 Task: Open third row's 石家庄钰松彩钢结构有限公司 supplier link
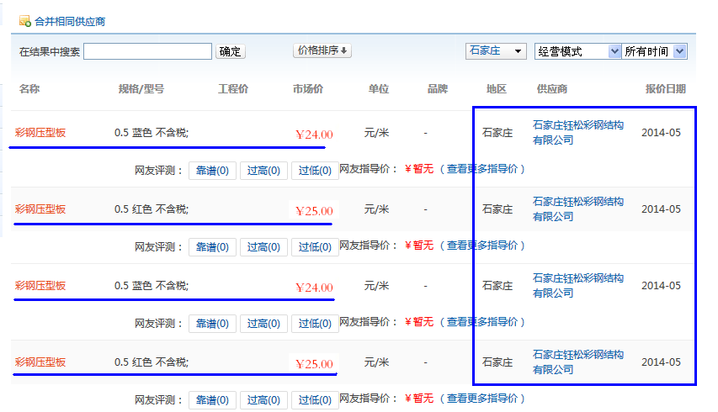pyautogui.click(x=578, y=285)
